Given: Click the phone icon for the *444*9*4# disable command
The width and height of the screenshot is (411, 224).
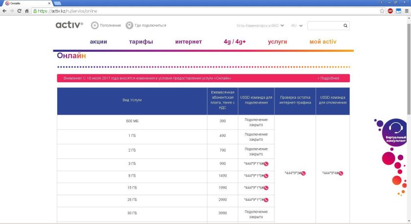Looking at the screenshot, I should click(341, 173).
